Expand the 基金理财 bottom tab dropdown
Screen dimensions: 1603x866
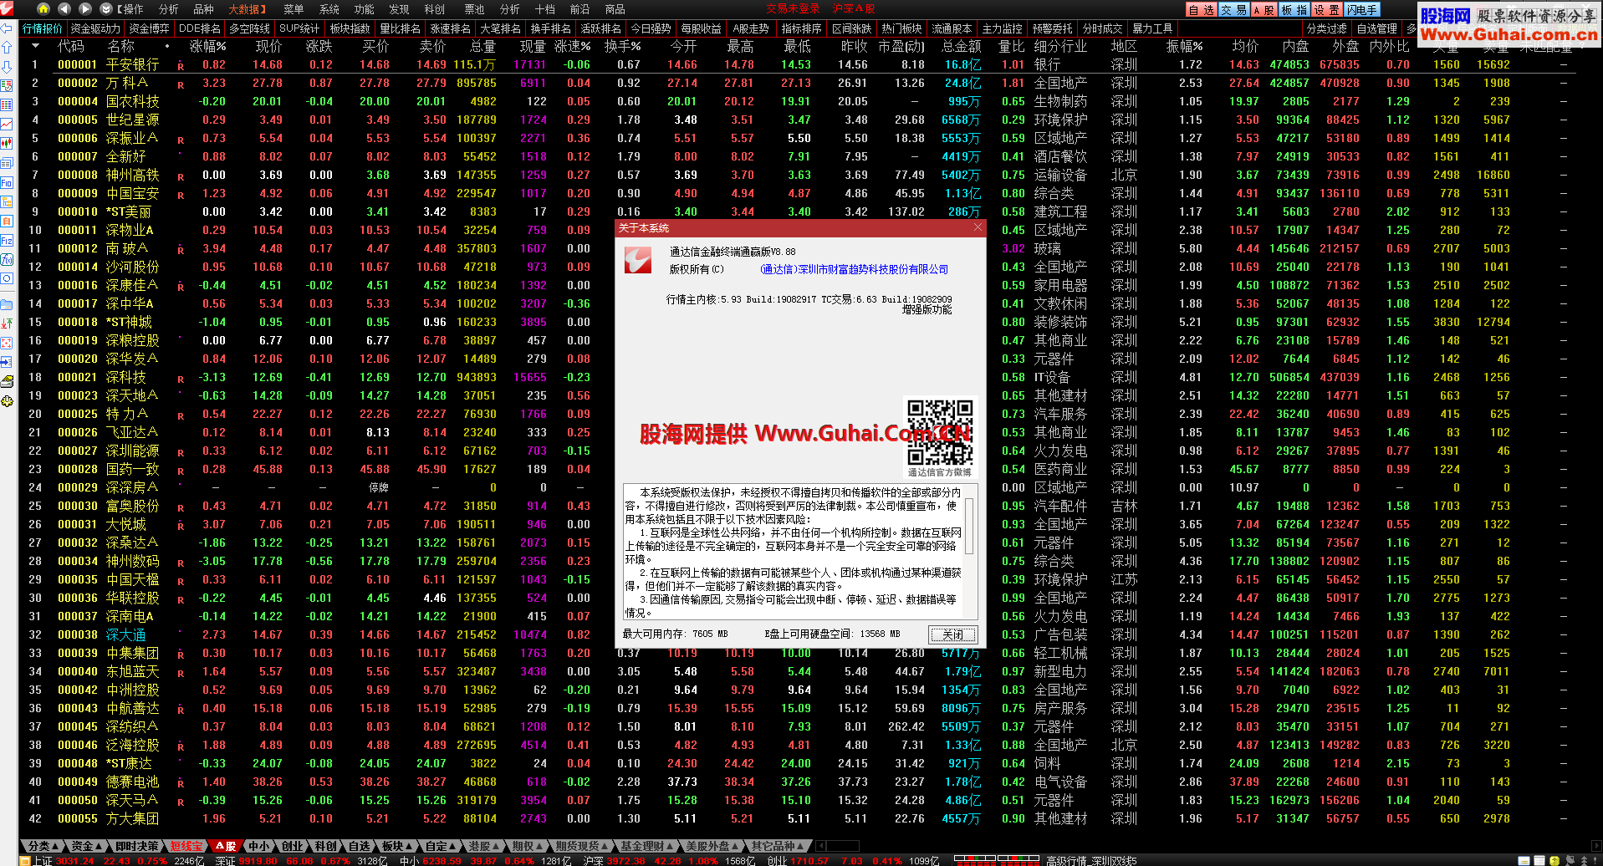click(670, 847)
